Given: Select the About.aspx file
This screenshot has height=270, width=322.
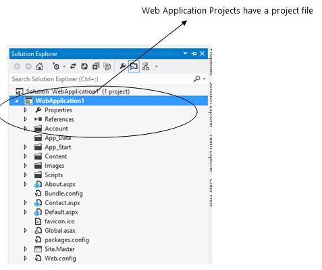Looking at the screenshot, I should click(60, 184).
